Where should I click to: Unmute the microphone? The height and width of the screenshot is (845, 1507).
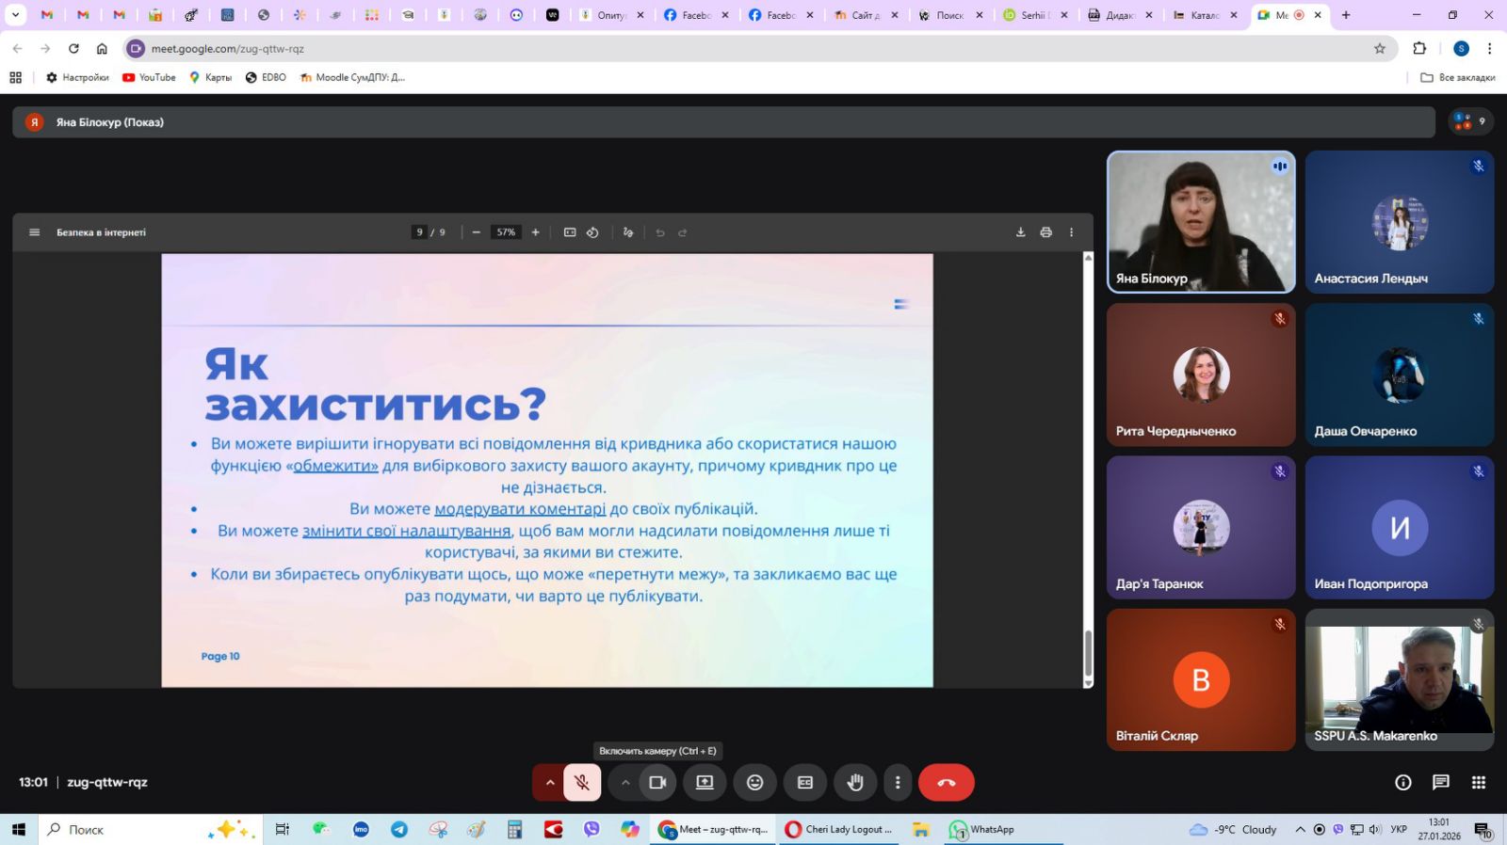click(582, 782)
